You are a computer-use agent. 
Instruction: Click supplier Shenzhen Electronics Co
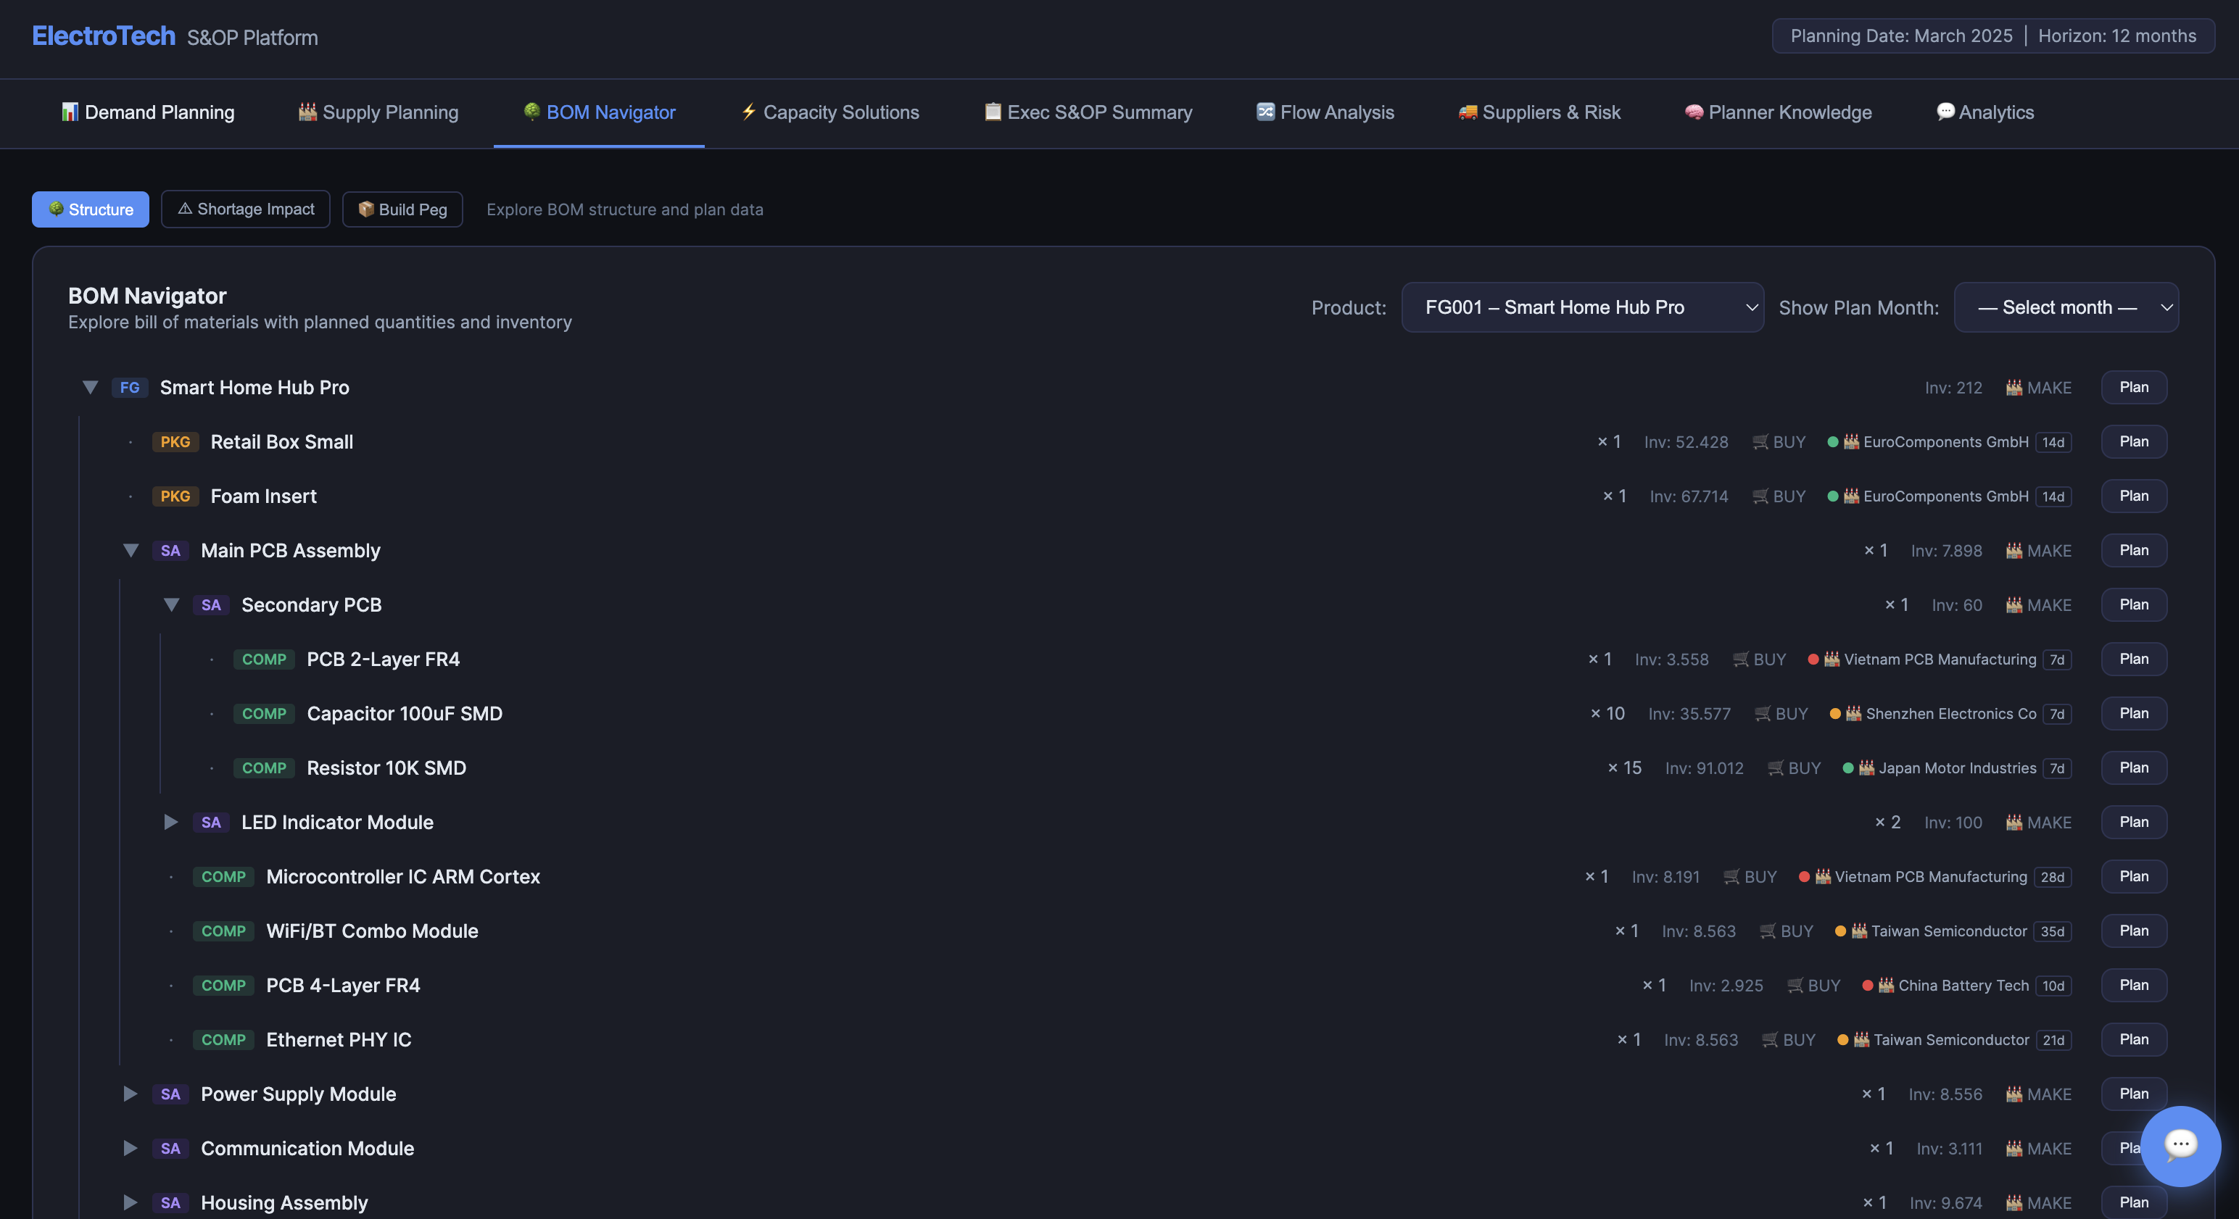[1951, 714]
